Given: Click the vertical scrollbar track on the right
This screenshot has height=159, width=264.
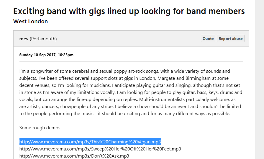Looking at the screenshot, I should 260,79.
